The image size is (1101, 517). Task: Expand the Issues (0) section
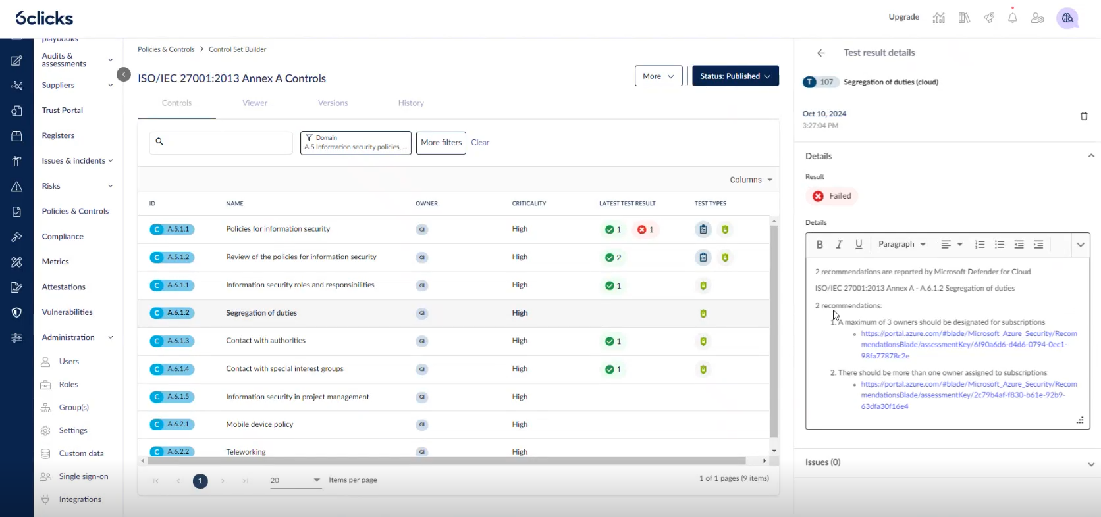click(1090, 464)
